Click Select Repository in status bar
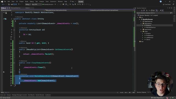This screenshot has height=99, width=176. 158,98
